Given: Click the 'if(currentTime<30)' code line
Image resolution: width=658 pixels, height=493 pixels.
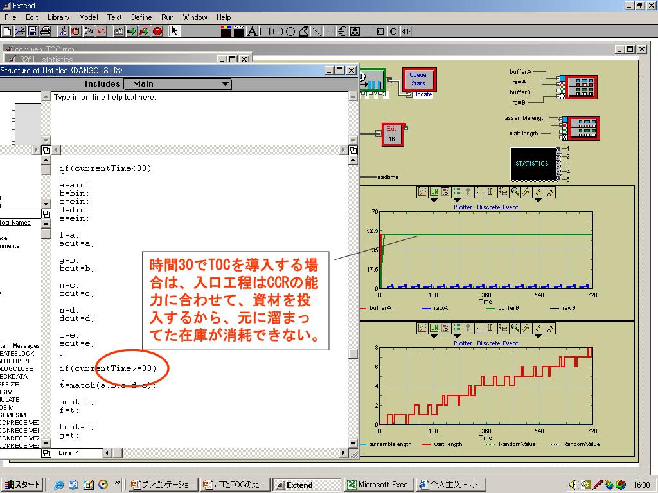Looking at the screenshot, I should (x=105, y=168).
